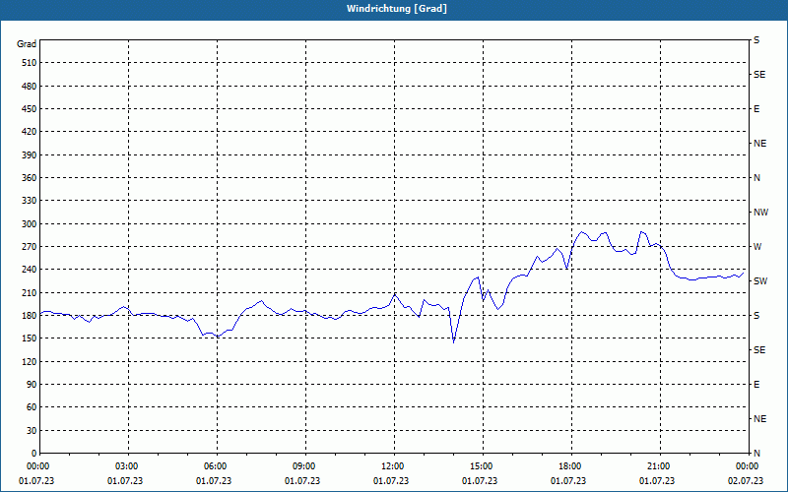The height and width of the screenshot is (492, 788).
Task: Click the 18:00 time label
Action: [571, 466]
